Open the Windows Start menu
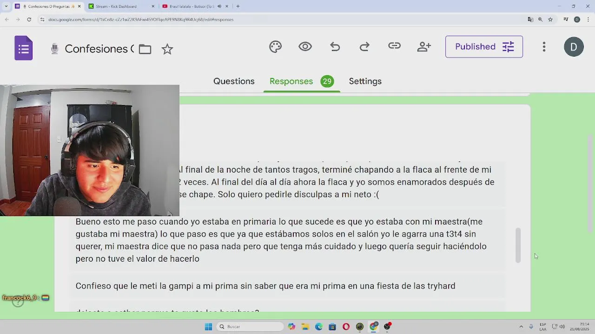Image resolution: width=595 pixels, height=334 pixels. coord(208,327)
